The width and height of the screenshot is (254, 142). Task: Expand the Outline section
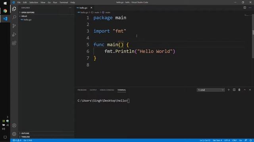click(x=25, y=133)
